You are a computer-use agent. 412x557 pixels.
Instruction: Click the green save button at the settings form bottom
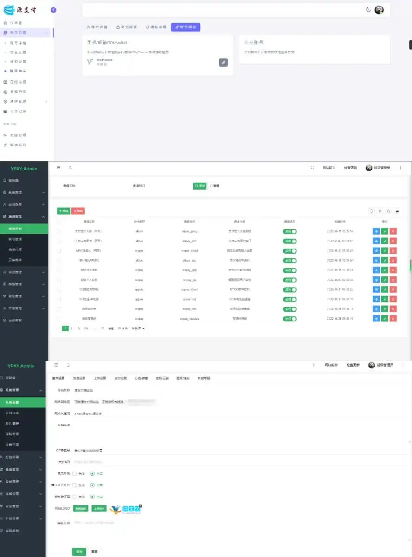[x=79, y=552]
